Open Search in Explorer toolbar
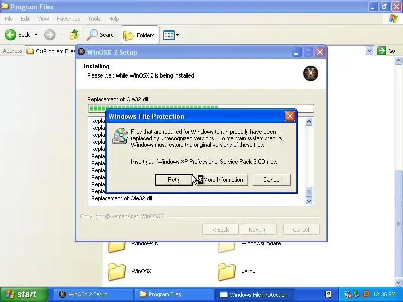The height and width of the screenshot is (302, 403). pyautogui.click(x=102, y=35)
